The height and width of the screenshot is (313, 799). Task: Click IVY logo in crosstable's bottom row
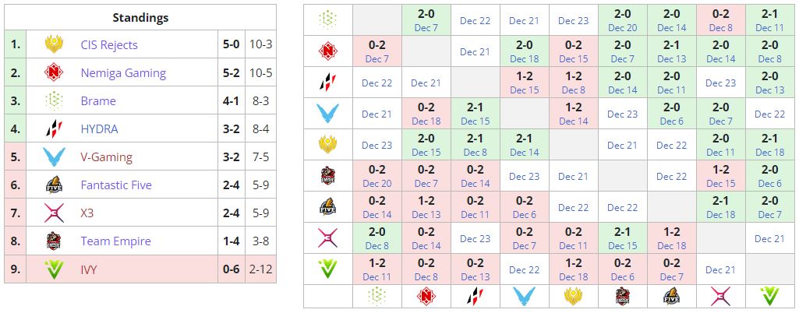pyautogui.click(x=769, y=296)
